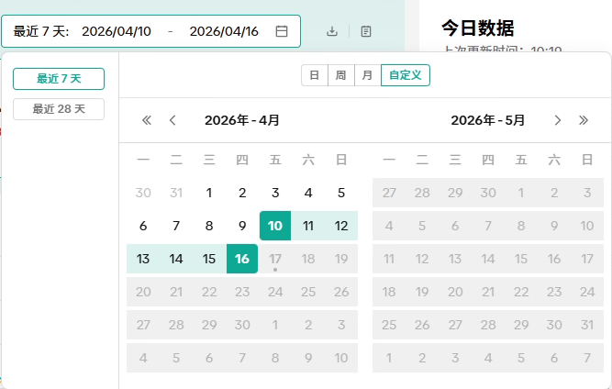Select the 最近 7 天 preset
Image resolution: width=612 pixels, height=389 pixels.
[59, 79]
